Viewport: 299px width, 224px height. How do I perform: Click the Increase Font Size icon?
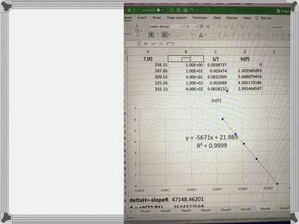coord(201,27)
